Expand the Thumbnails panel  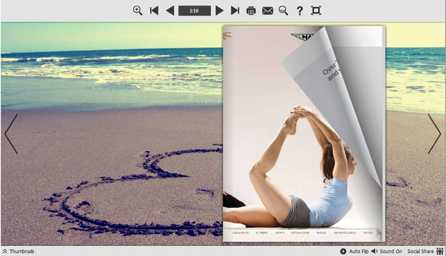[18, 251]
